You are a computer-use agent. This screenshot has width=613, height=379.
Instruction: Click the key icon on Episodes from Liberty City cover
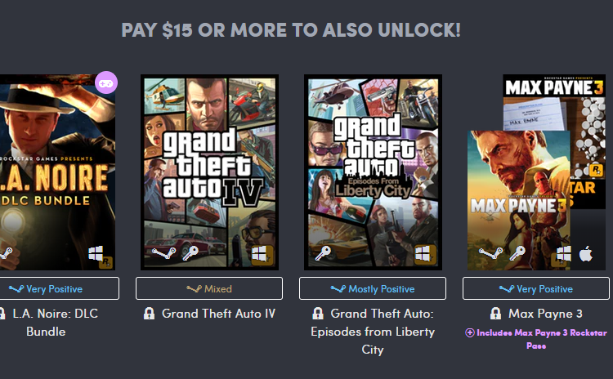323,253
